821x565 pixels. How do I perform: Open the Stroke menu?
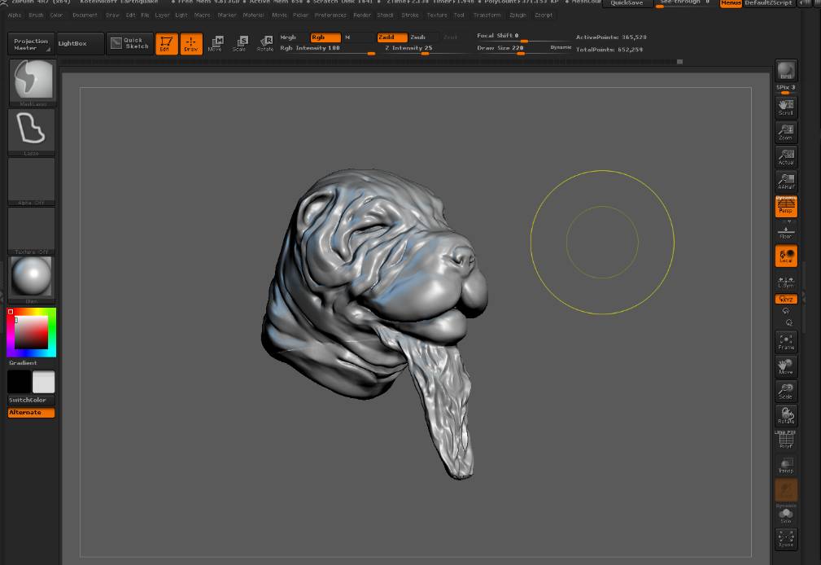click(410, 15)
